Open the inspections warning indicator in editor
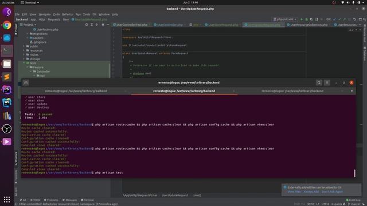The height and width of the screenshot is (206, 367). (351, 30)
